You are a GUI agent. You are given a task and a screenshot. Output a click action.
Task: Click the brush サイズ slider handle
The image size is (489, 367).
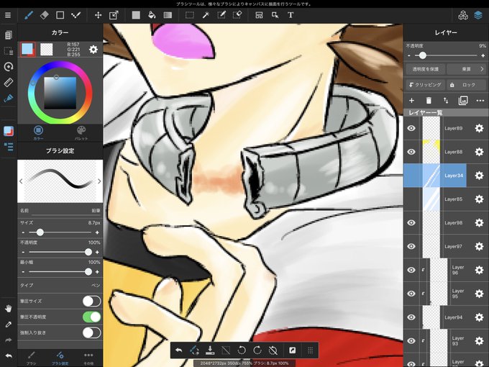[x=40, y=232]
